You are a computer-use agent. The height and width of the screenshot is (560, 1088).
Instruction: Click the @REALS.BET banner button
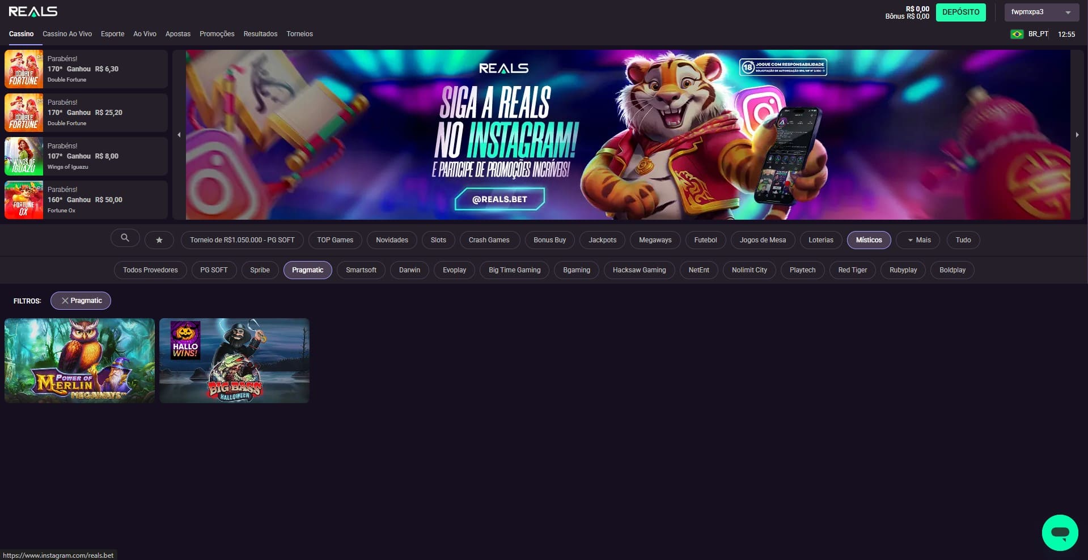[499, 199]
